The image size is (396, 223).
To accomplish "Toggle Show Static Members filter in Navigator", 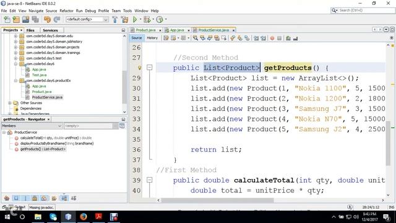I will (x=25, y=198).
